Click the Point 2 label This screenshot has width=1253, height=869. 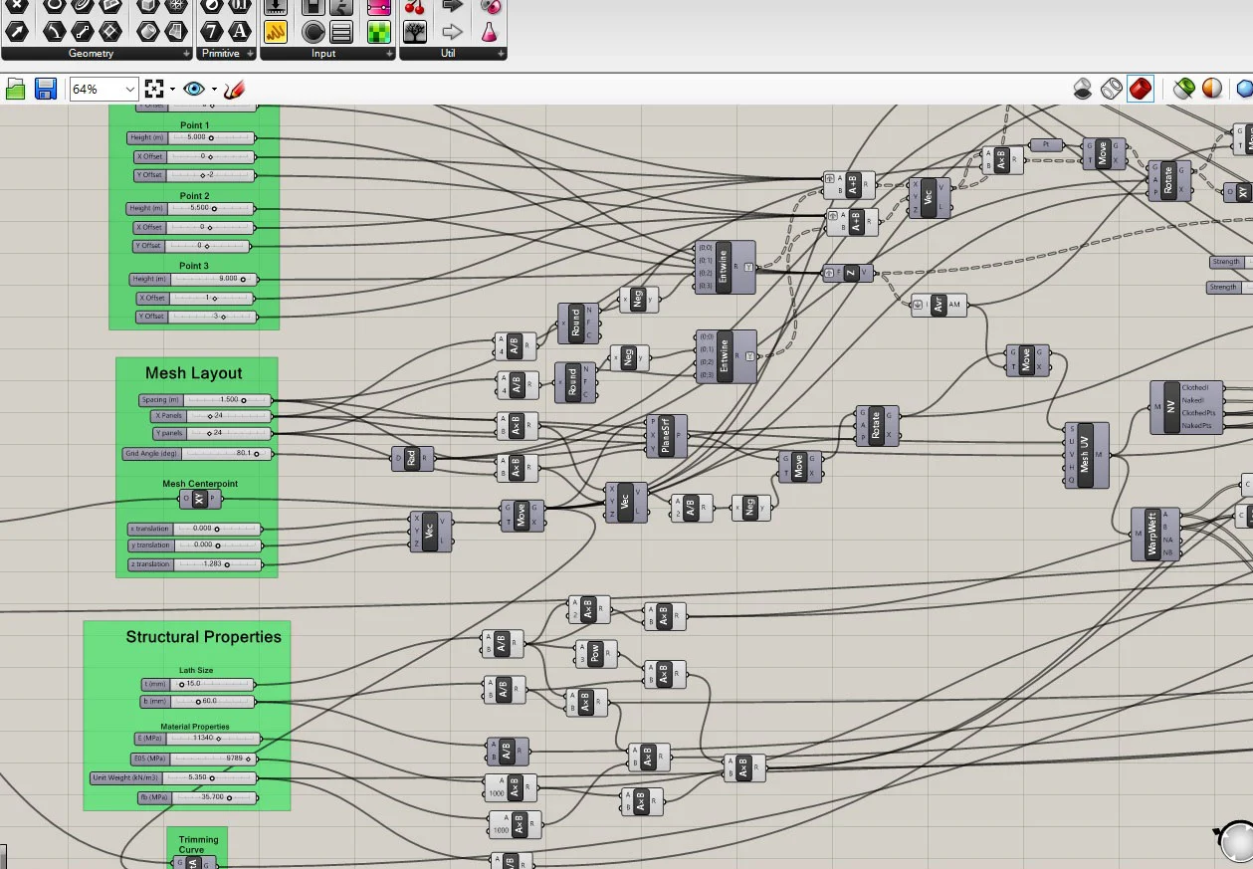pos(194,196)
